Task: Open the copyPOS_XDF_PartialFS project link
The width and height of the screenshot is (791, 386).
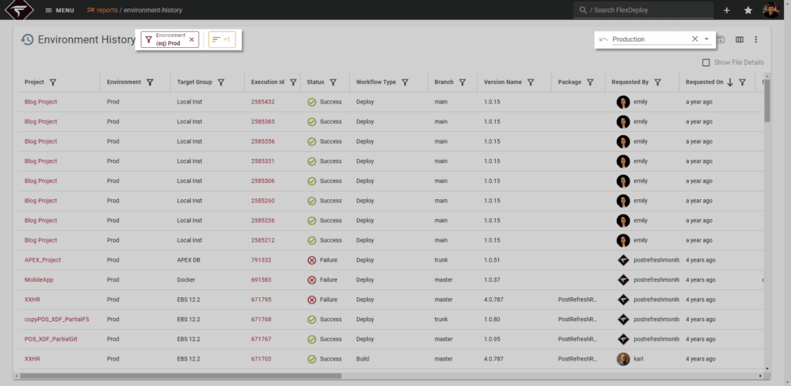Action: [57, 320]
